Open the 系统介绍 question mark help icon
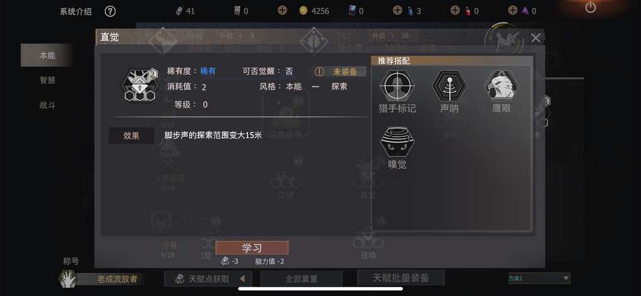Screen dimensions: 641x296 click(110, 11)
